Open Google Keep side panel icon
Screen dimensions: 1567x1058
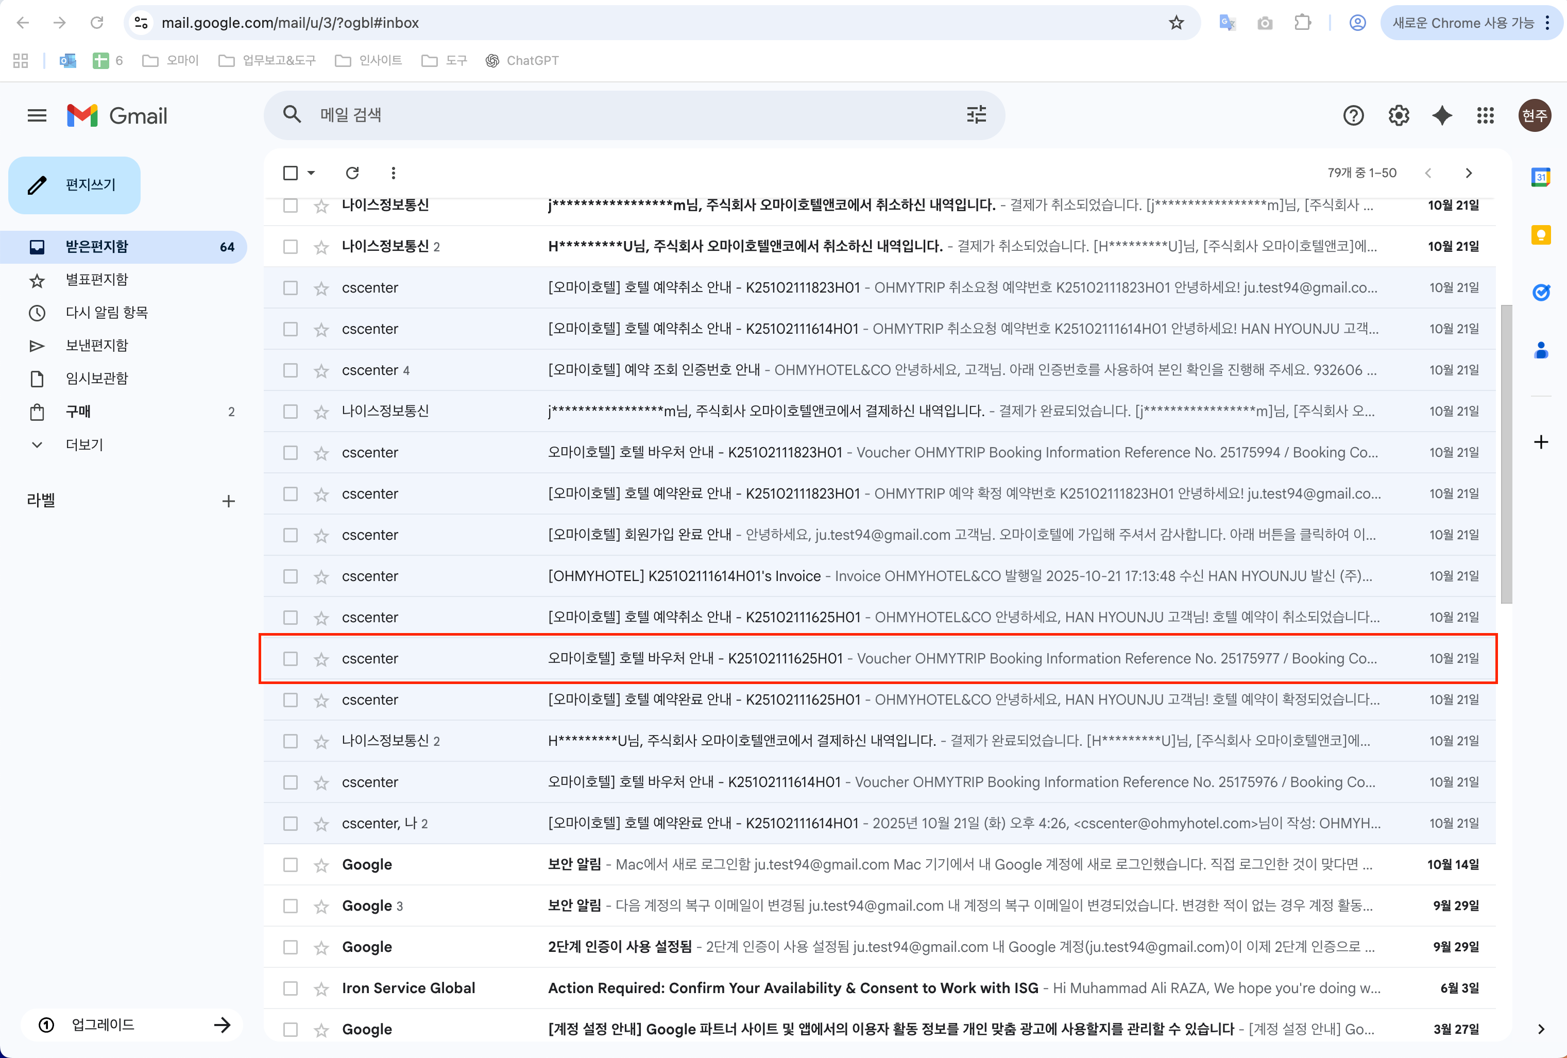(x=1541, y=235)
